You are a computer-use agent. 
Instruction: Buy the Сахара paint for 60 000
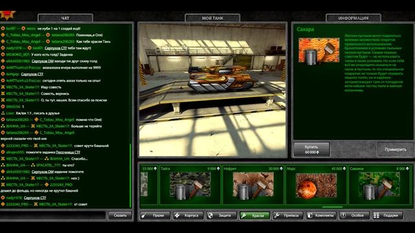(x=311, y=150)
